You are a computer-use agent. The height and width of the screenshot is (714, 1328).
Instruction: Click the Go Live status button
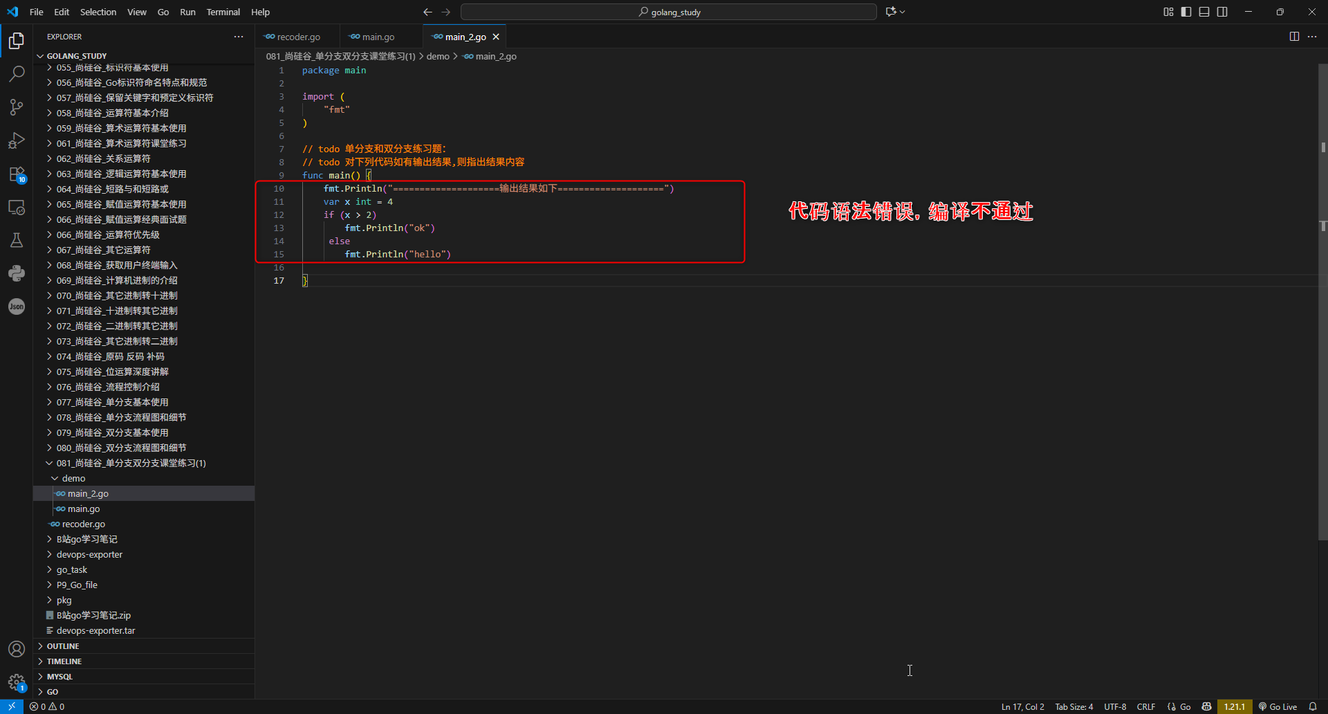(x=1278, y=706)
